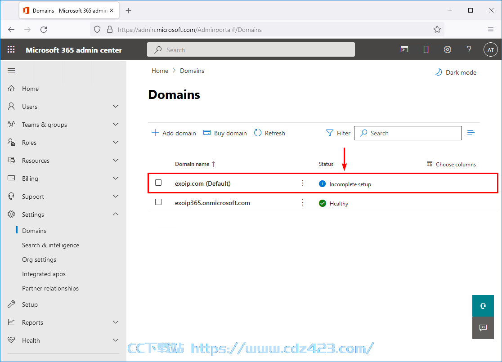The height and width of the screenshot is (362, 502).
Task: Open the feedback chat button
Action: pyautogui.click(x=483, y=328)
